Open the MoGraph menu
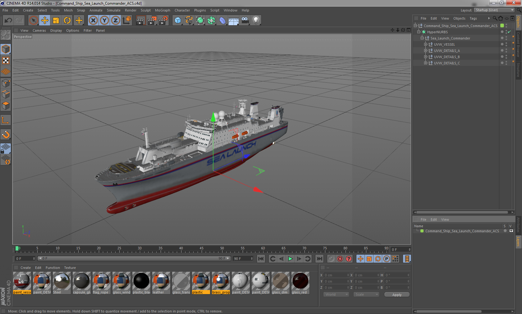Image resolution: width=522 pixels, height=314 pixels. (163, 10)
